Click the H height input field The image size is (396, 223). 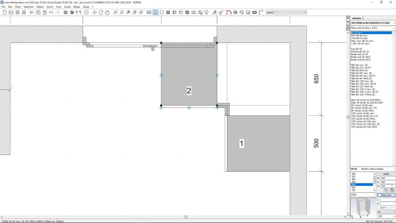388,186
